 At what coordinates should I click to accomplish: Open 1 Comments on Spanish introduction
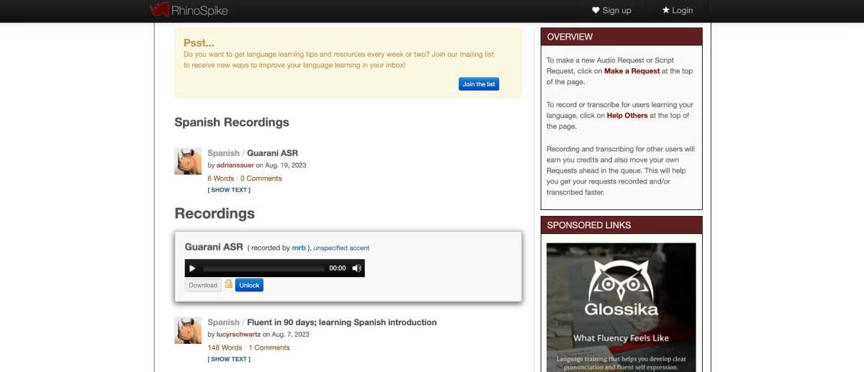[x=269, y=348]
